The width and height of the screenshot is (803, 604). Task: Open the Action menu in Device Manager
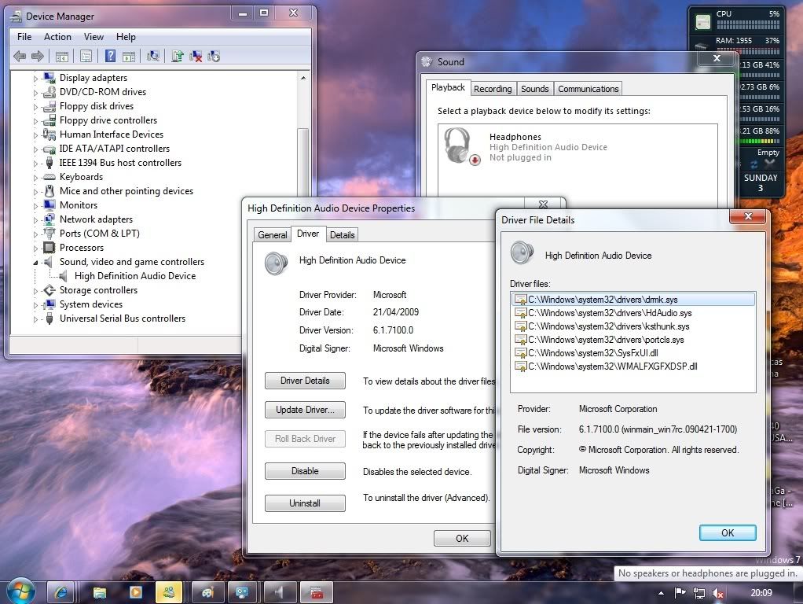[x=57, y=37]
